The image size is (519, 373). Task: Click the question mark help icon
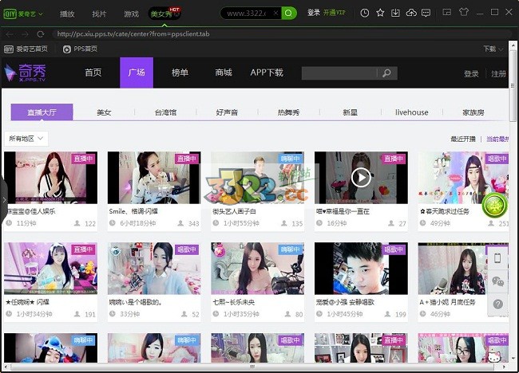[x=498, y=304]
